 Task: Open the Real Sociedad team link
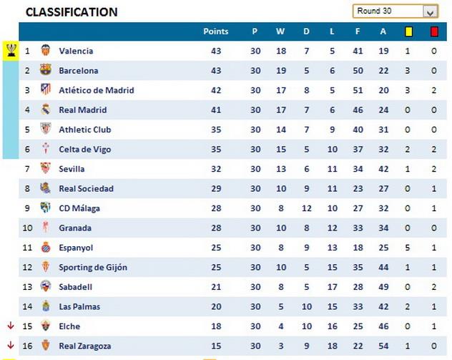tap(87, 189)
